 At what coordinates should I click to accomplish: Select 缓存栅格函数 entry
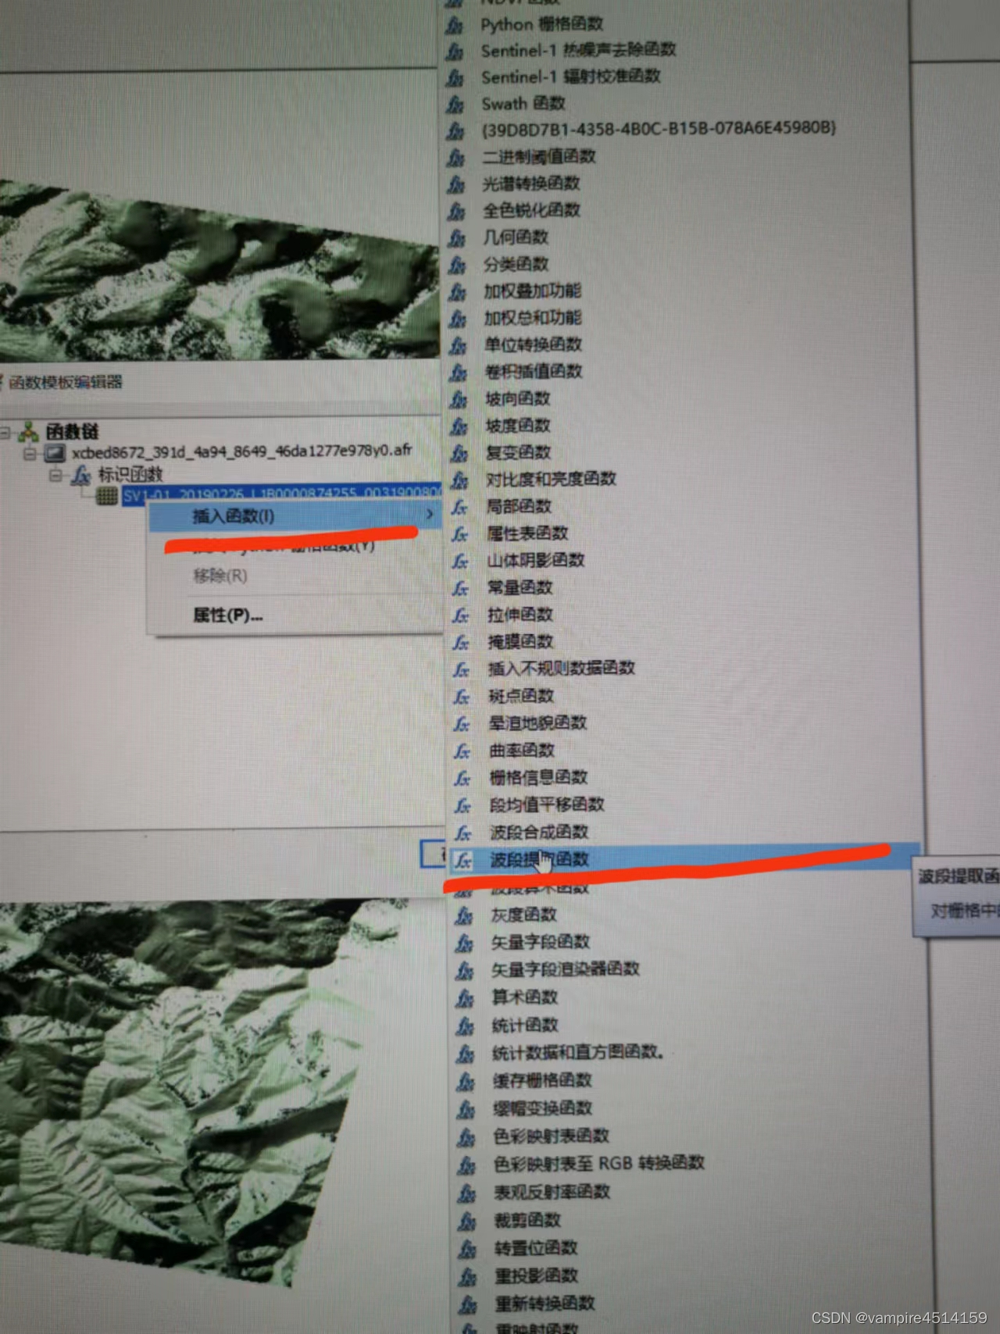point(542,1081)
